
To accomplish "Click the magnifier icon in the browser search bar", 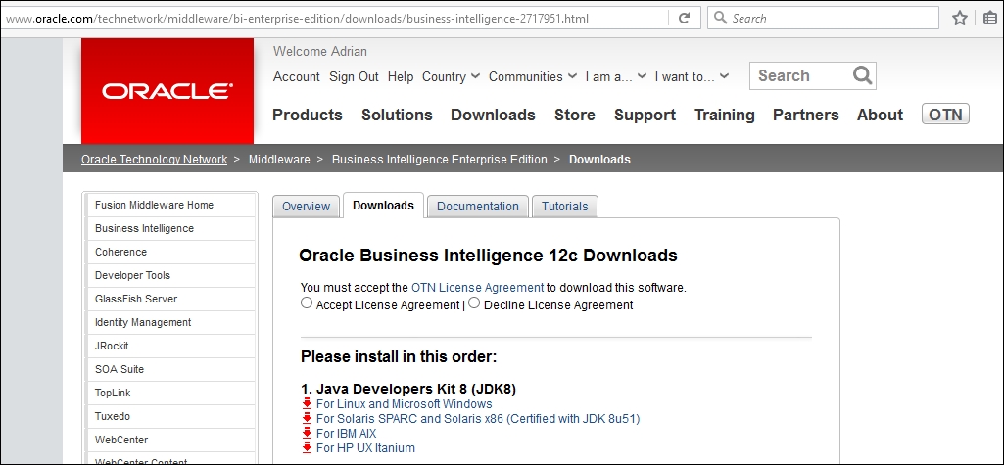I will click(720, 18).
